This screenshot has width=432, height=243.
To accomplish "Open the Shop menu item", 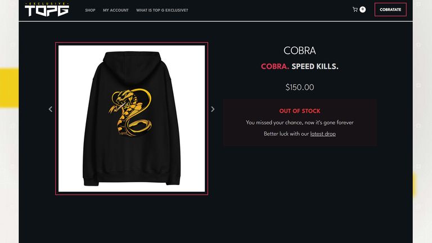I will 90,10.
